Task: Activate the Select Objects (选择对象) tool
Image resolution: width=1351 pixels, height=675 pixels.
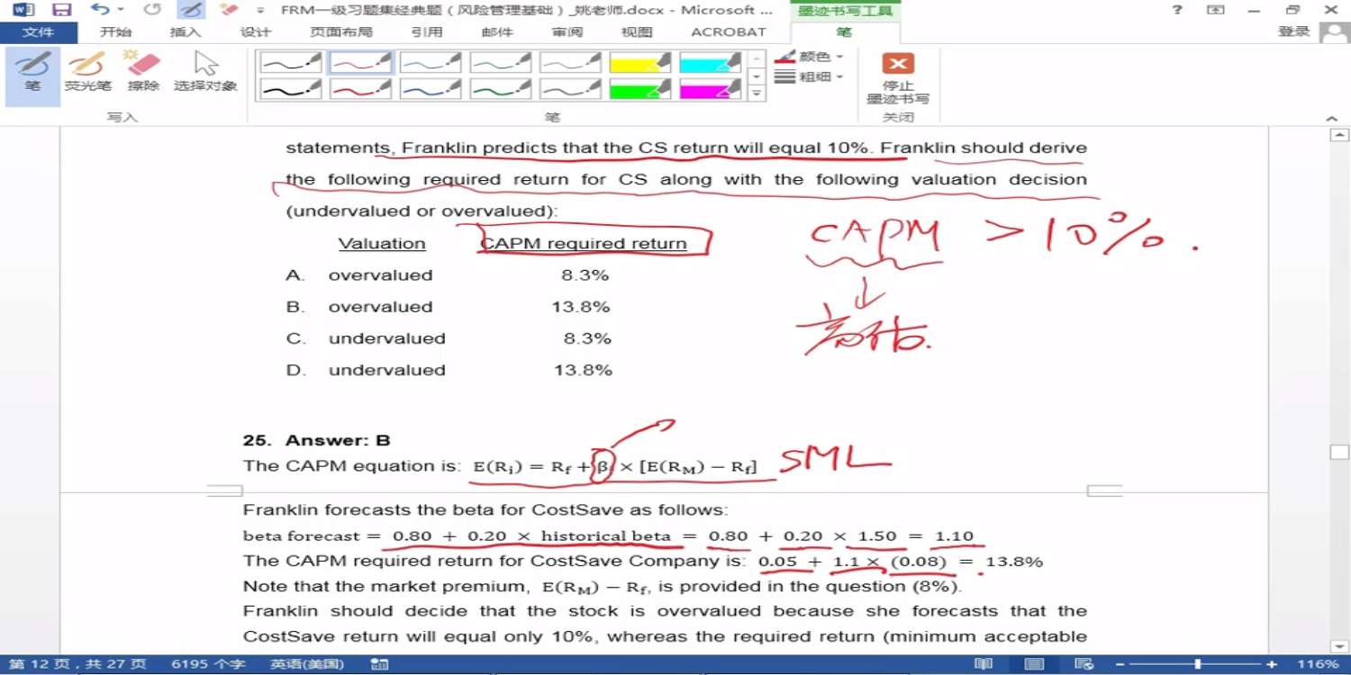Action: pos(206,74)
